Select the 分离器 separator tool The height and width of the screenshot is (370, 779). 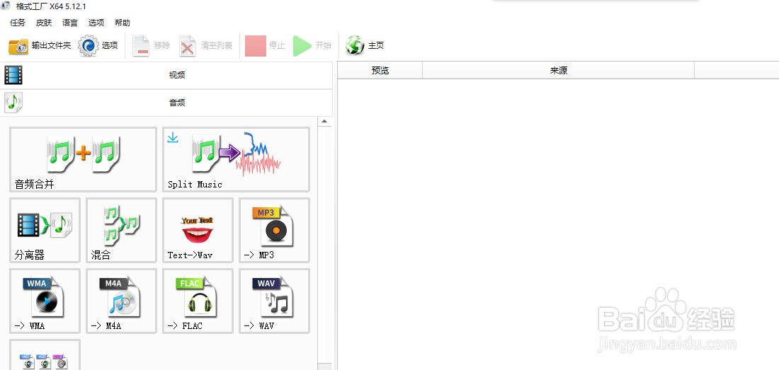[x=45, y=230]
